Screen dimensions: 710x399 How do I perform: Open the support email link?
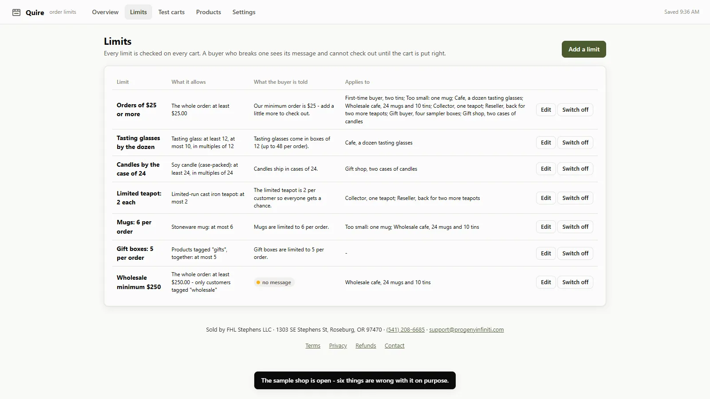tap(466, 329)
